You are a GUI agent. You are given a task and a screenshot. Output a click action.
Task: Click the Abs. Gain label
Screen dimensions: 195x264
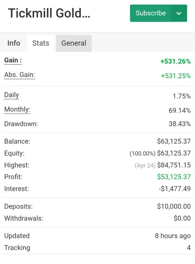(x=19, y=75)
